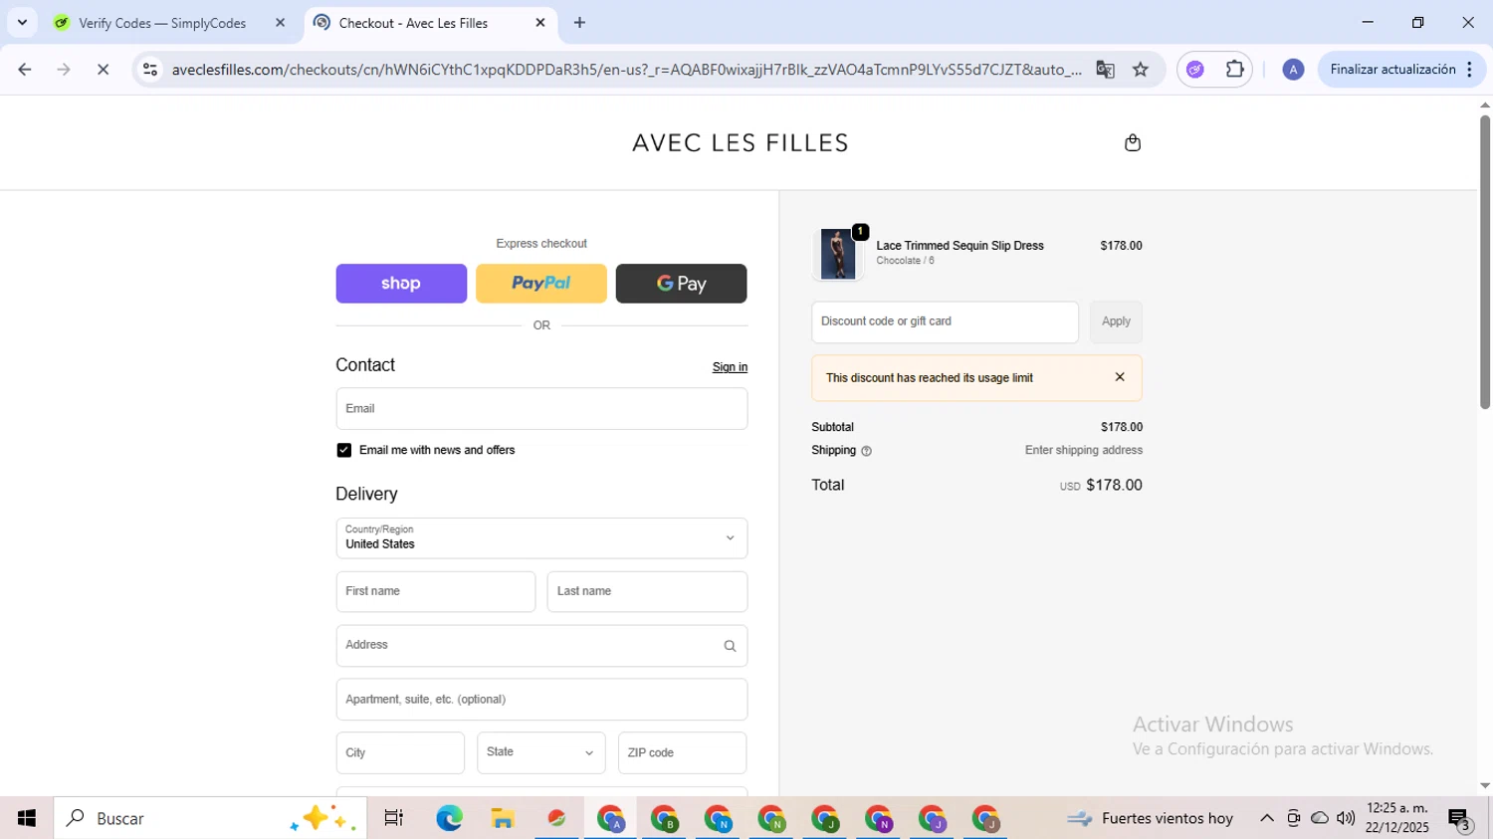Go back to the previous page
Viewport: 1493px width, 839px height.
coord(25,70)
